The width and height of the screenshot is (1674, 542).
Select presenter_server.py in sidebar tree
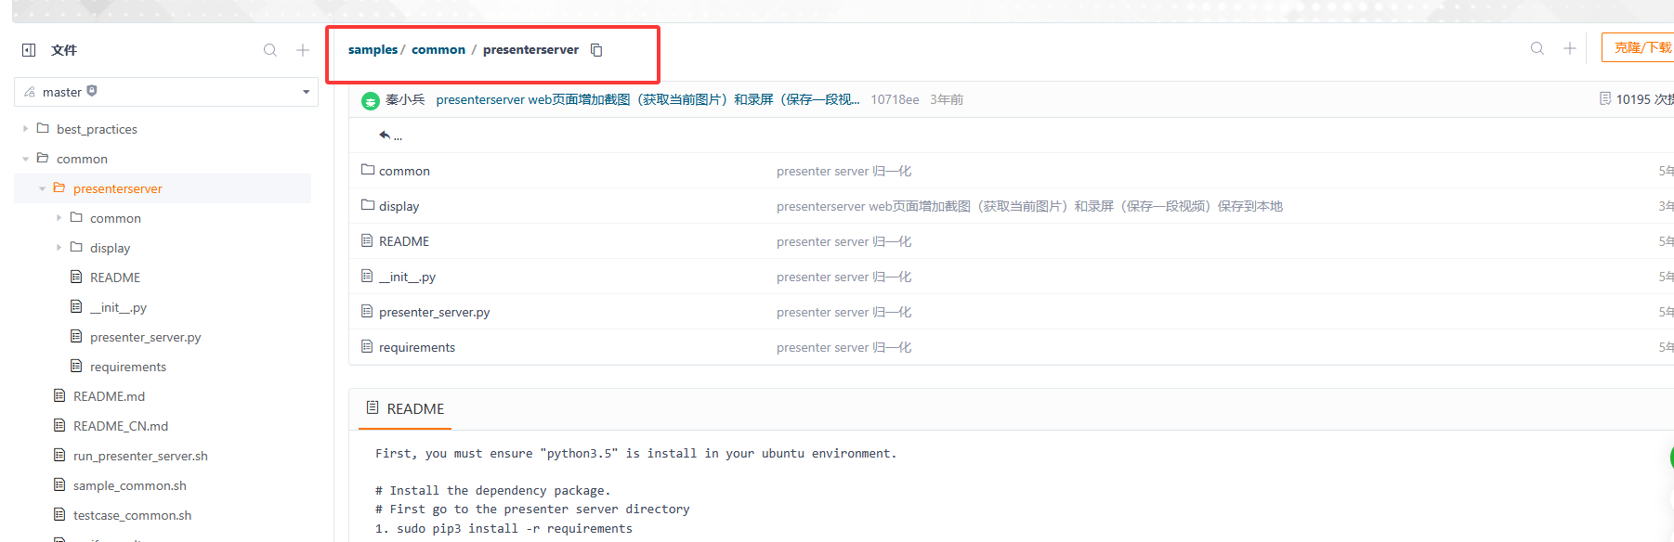(x=145, y=337)
